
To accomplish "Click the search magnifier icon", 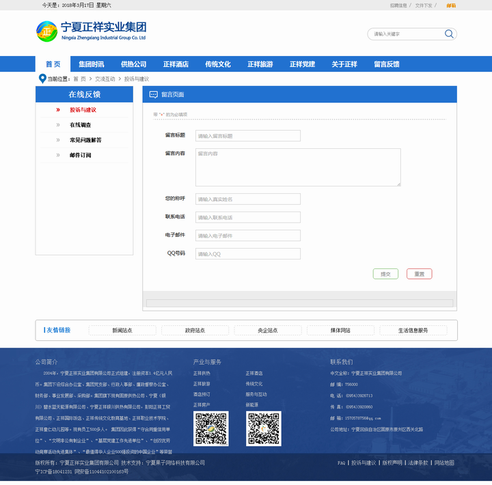I will pyautogui.click(x=449, y=34).
